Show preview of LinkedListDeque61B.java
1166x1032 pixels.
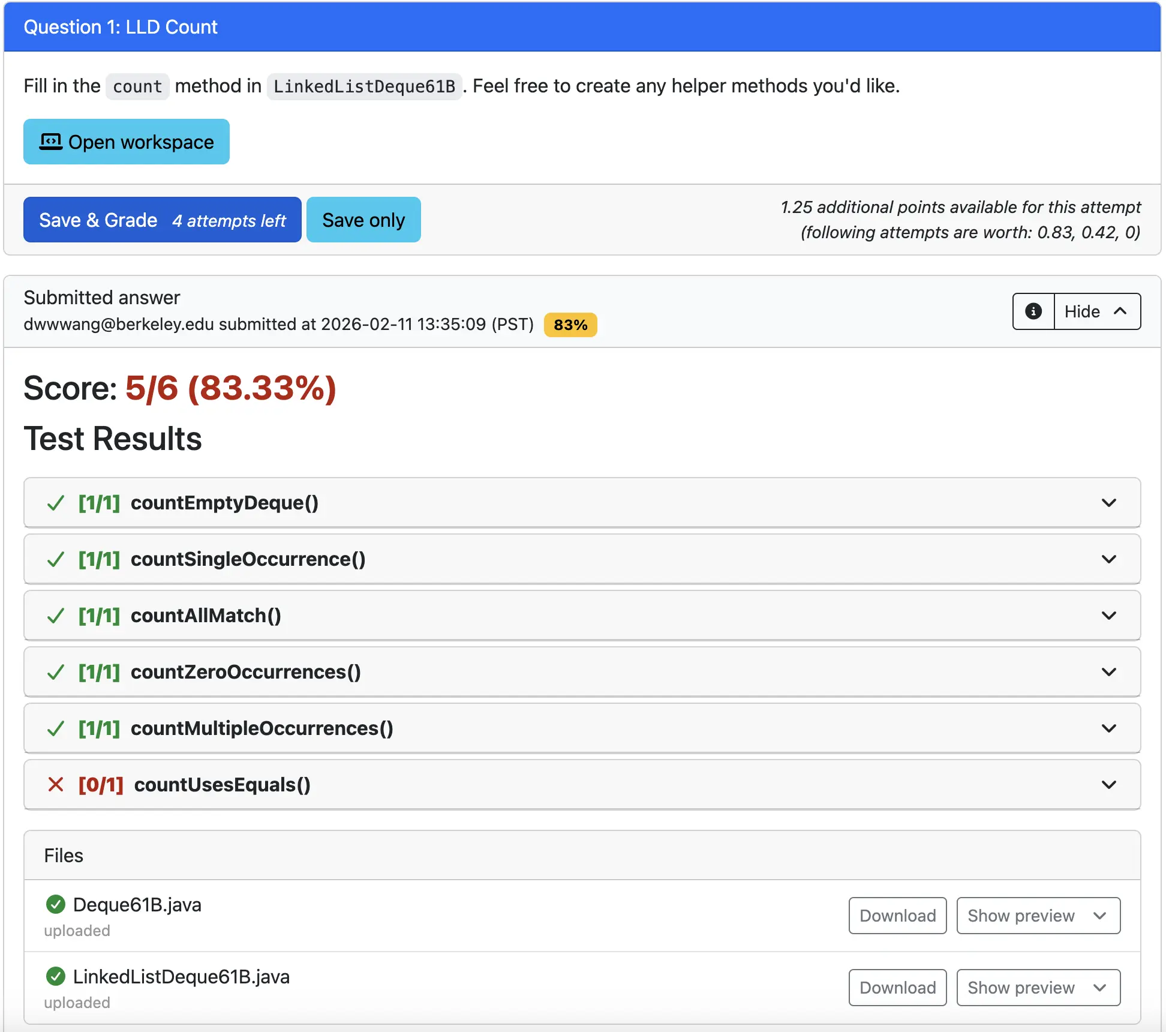[x=1038, y=988]
